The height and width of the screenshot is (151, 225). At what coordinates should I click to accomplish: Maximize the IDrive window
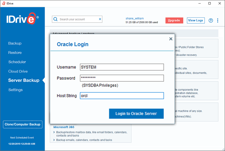click(209, 4)
